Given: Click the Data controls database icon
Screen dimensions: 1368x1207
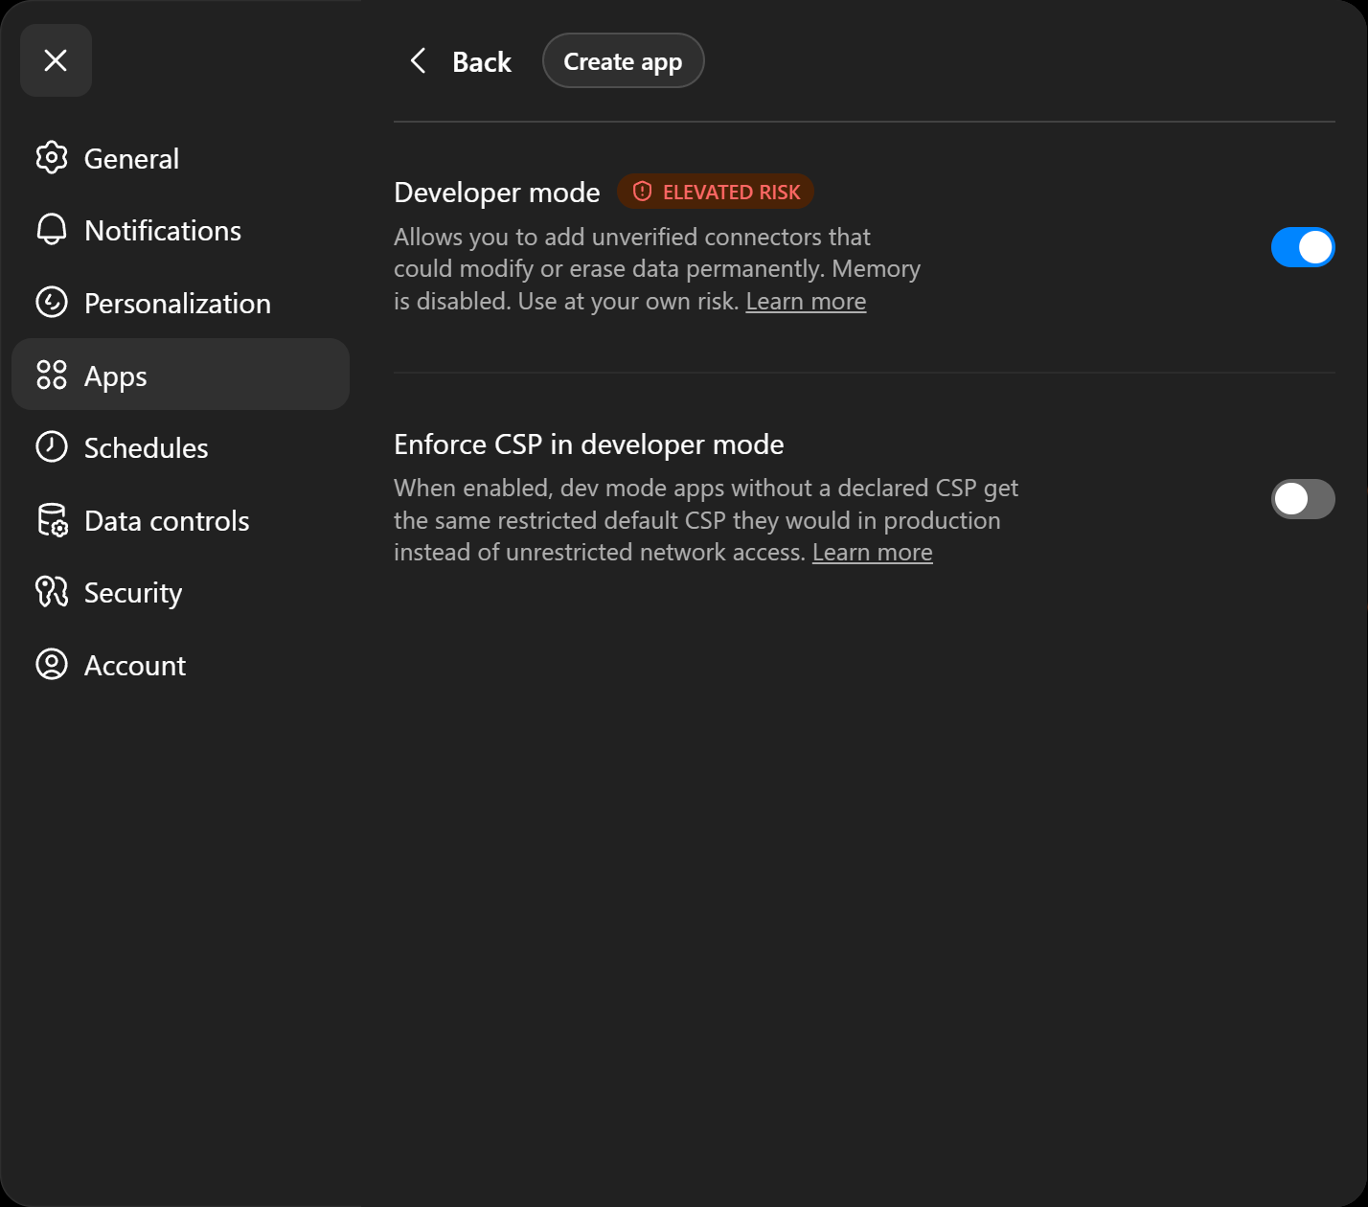Looking at the screenshot, I should click(52, 520).
